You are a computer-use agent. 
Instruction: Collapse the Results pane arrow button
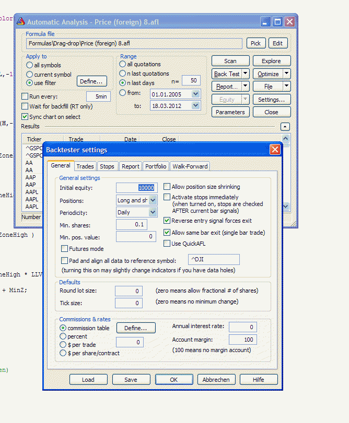tap(285, 126)
